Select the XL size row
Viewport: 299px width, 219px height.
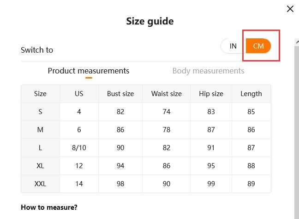tap(41, 166)
